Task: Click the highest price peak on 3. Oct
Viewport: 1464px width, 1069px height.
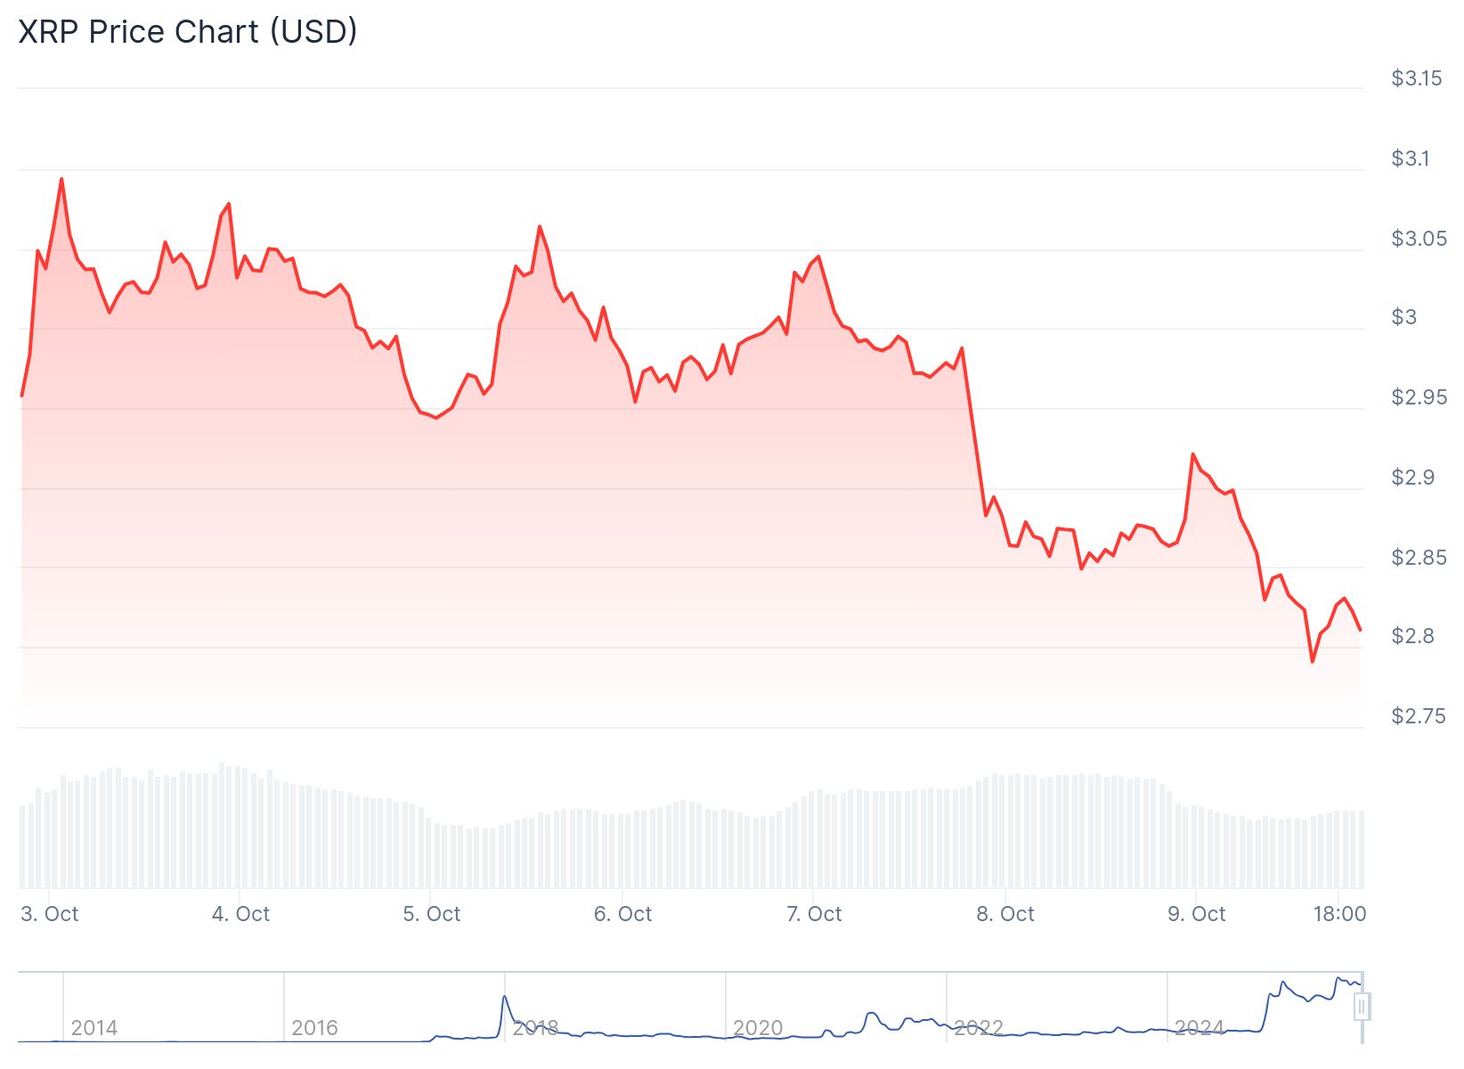Action: pos(61,179)
